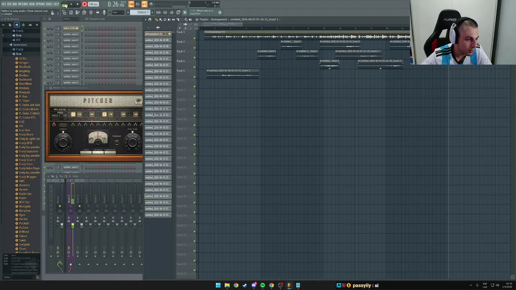This screenshot has width=516, height=290.
Task: Click the Pitcher FINE TUNE knob
Action: click(133, 141)
